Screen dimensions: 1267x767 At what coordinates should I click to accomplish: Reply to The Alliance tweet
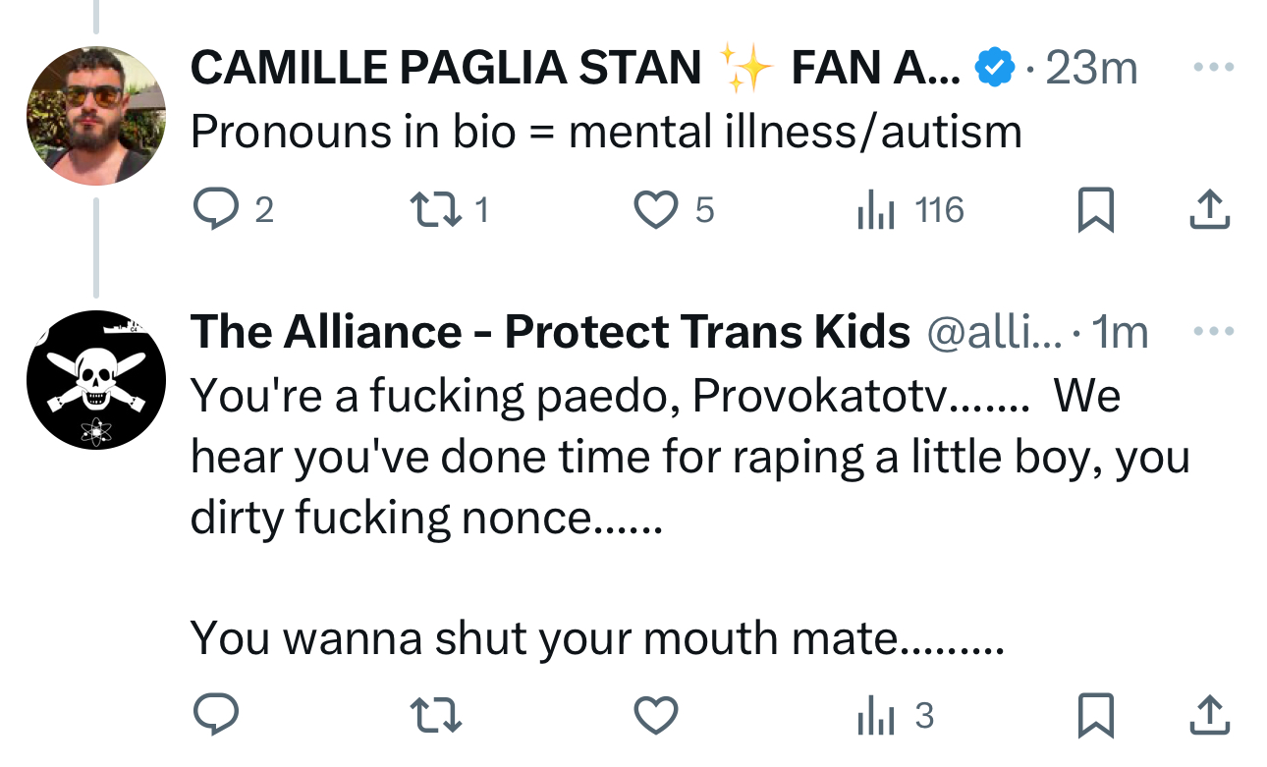click(213, 716)
